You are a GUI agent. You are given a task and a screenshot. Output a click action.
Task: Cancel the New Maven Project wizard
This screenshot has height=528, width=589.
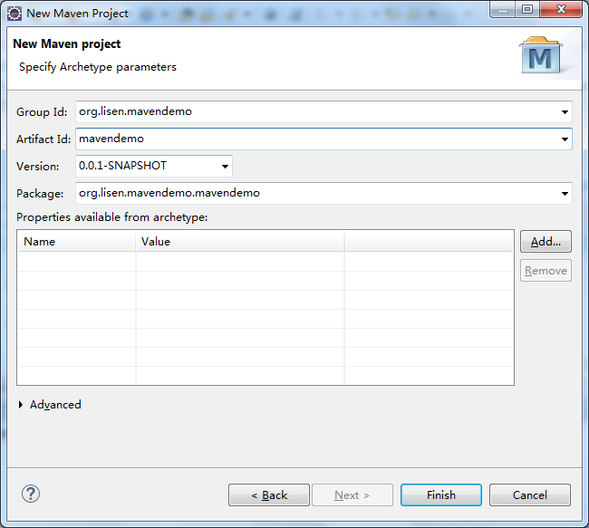tap(530, 495)
